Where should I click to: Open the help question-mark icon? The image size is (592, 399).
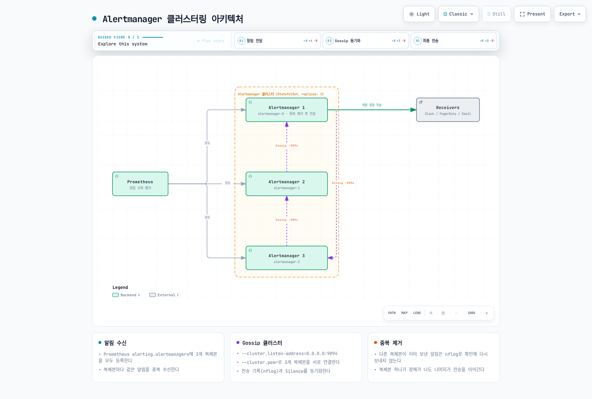coord(443,313)
